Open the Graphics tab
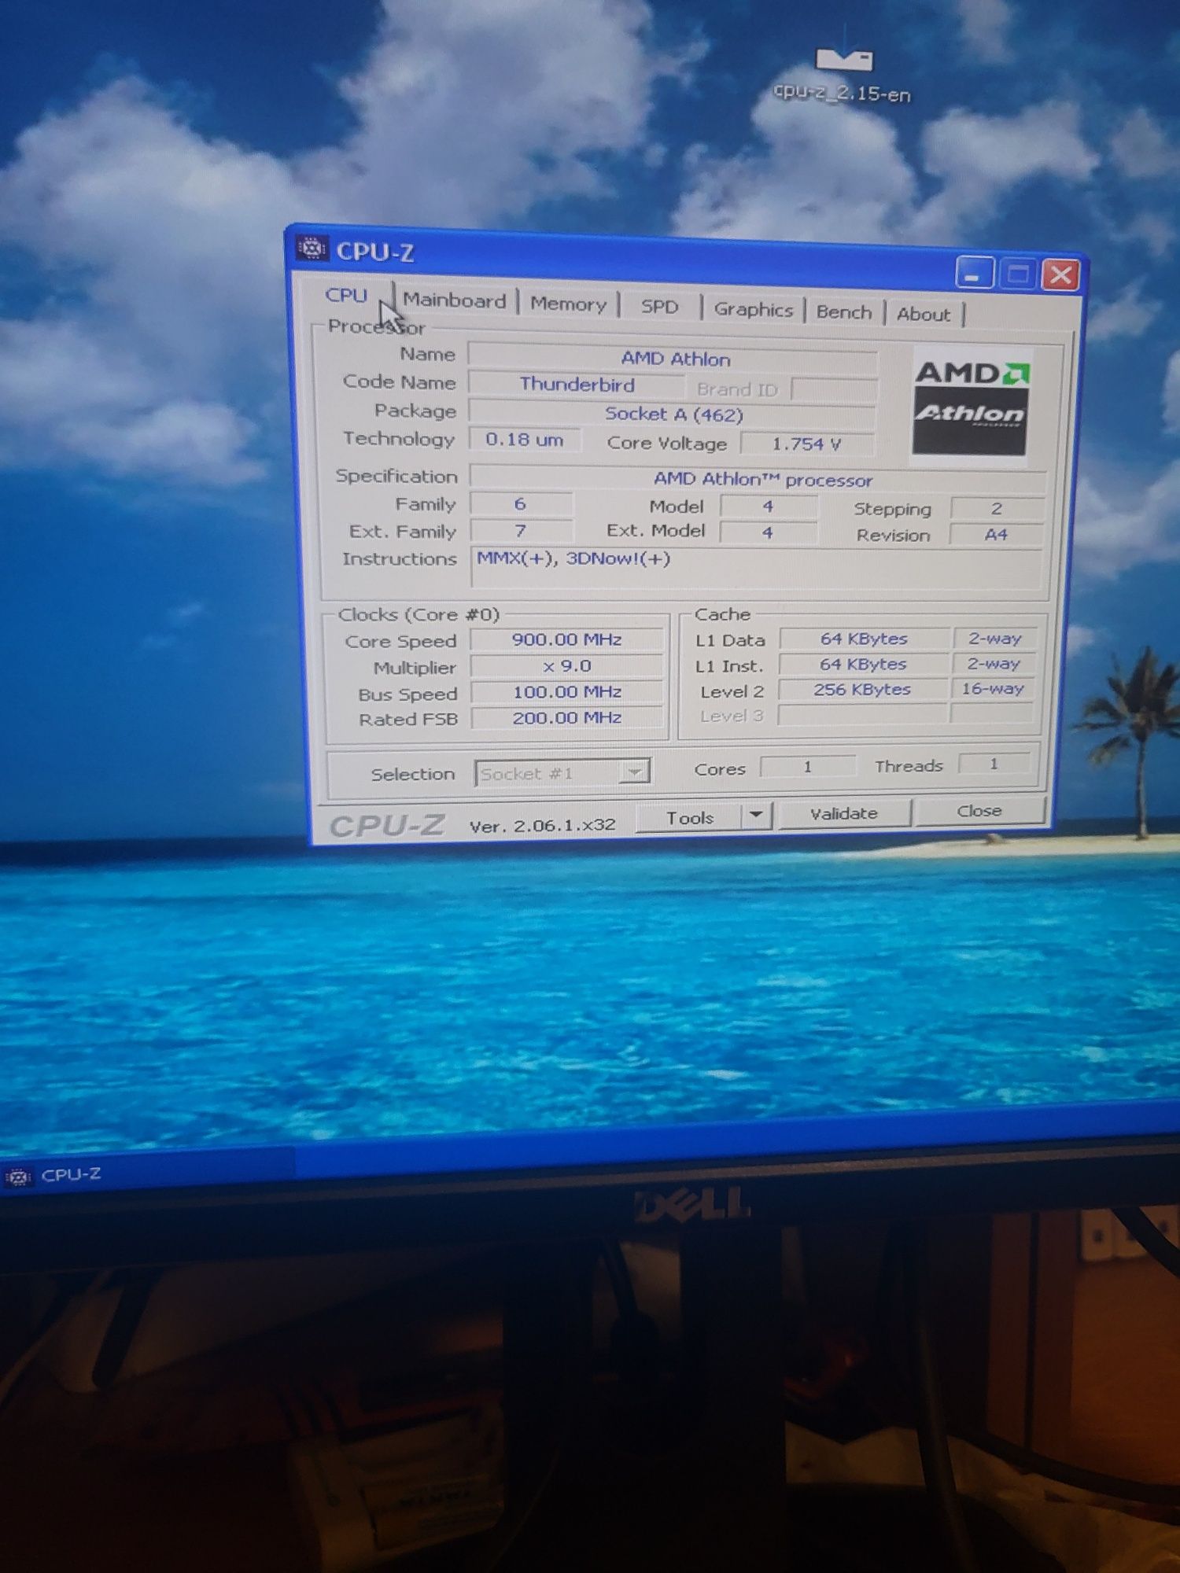This screenshot has width=1180, height=1573. [x=753, y=310]
